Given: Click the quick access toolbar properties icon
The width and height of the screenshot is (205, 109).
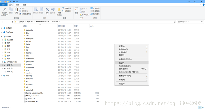Looking at the screenshot, I should click(x=5, y=1).
